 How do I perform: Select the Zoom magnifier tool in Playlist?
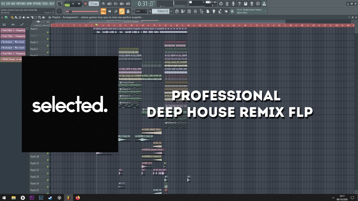pos(39,18)
